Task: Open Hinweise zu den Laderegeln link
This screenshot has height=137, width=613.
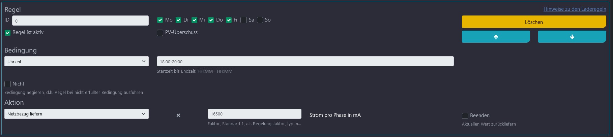Action: 575,9
